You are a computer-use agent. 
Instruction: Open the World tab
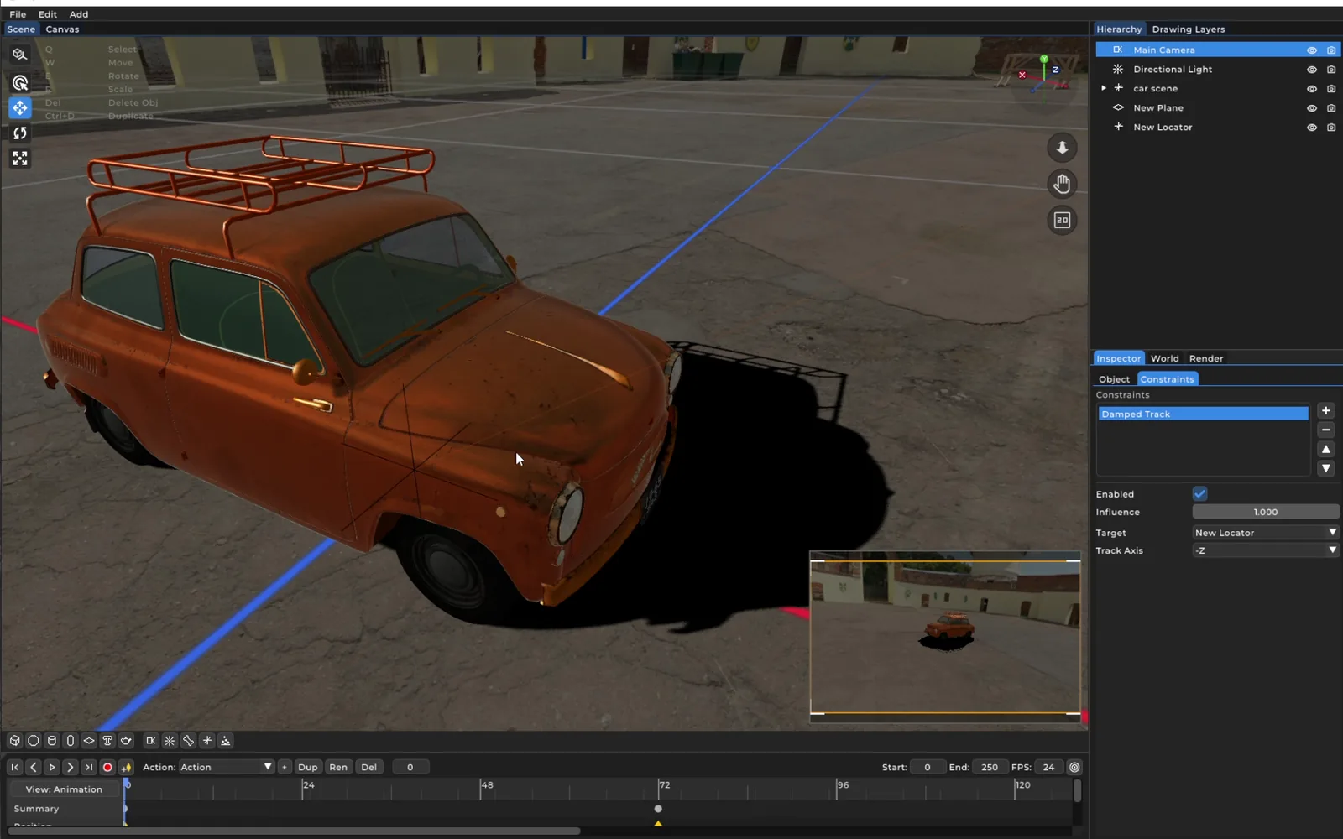point(1164,358)
